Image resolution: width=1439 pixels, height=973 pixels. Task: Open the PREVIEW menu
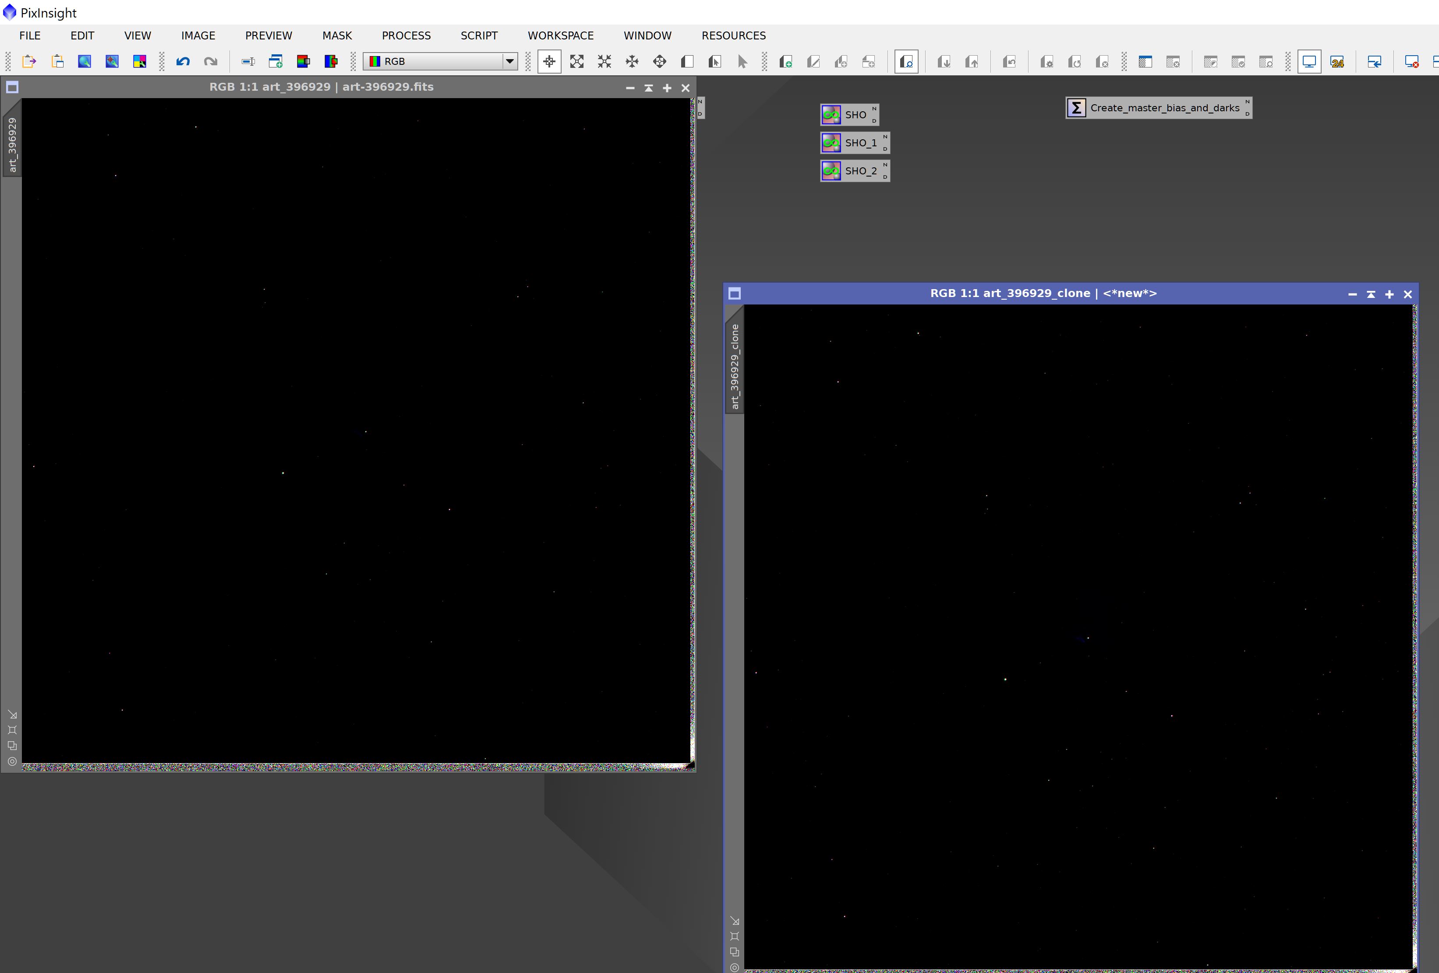(269, 35)
